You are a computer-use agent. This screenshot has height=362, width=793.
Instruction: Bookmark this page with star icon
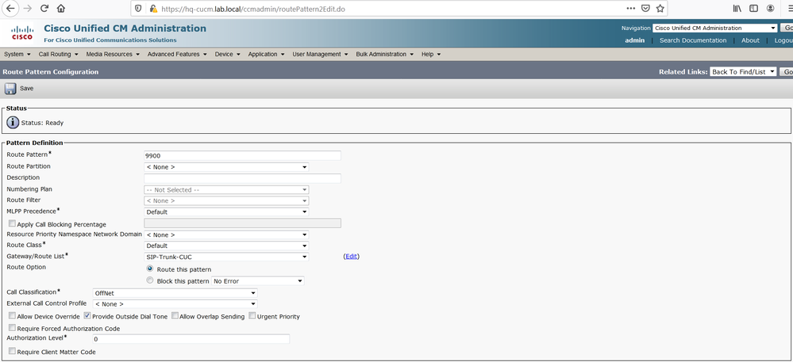(660, 9)
